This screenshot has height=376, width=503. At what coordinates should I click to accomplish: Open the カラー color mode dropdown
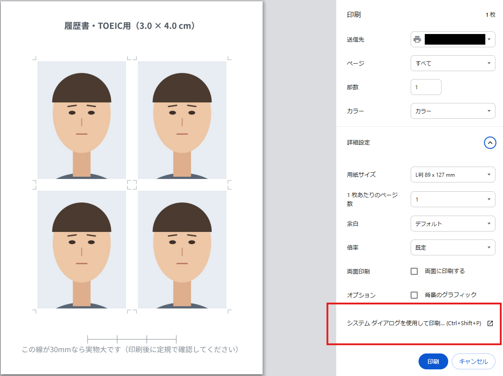453,111
